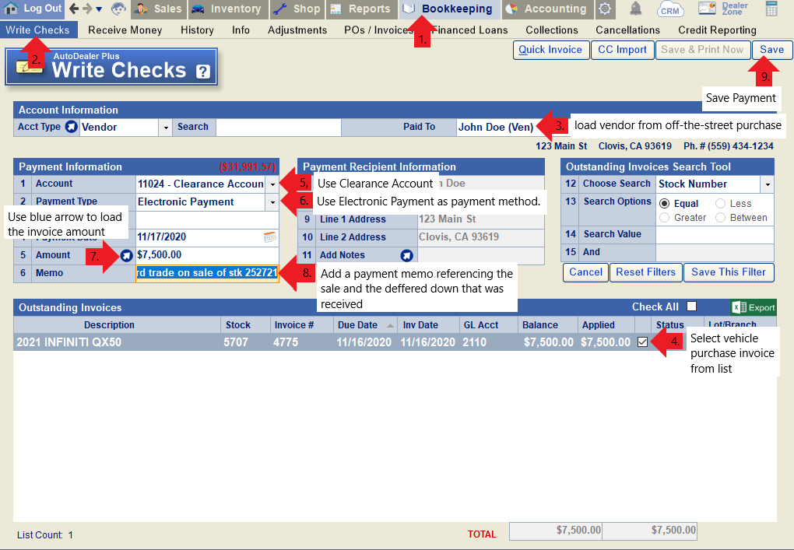Select the Less search option
This screenshot has height=550, width=794.
click(720, 203)
